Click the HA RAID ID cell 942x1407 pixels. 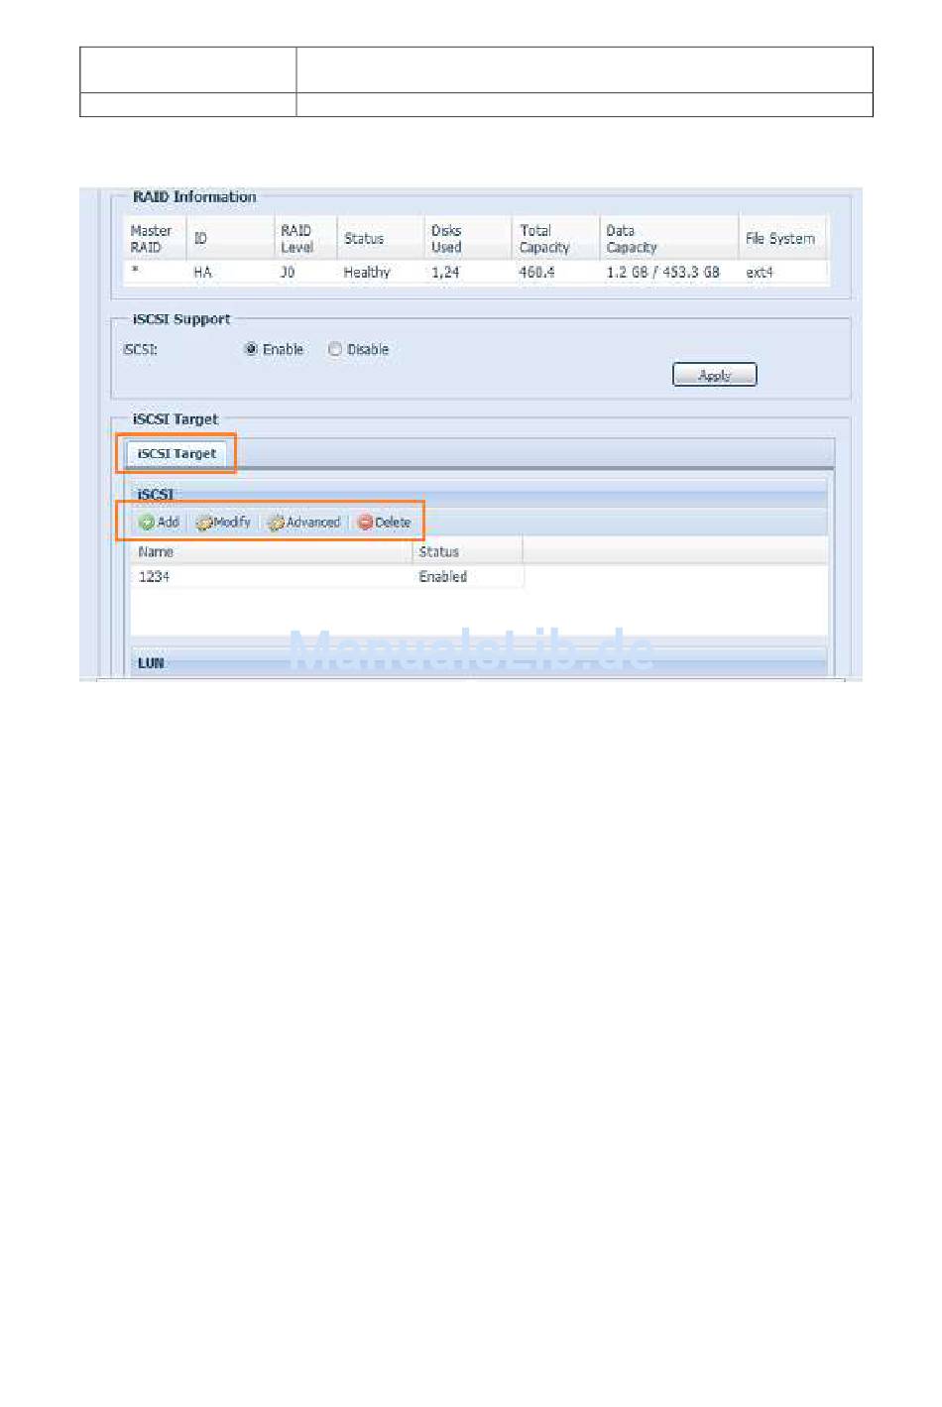[202, 272]
